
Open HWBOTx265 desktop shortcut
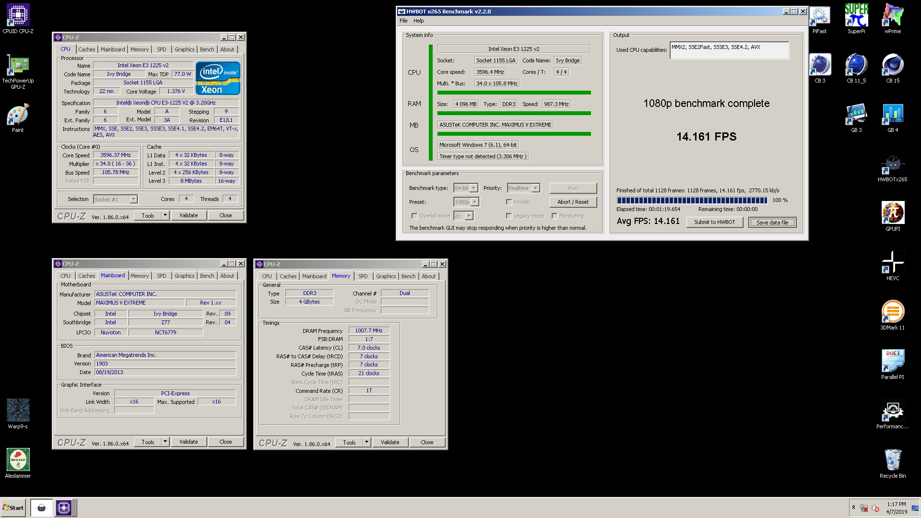click(x=893, y=168)
